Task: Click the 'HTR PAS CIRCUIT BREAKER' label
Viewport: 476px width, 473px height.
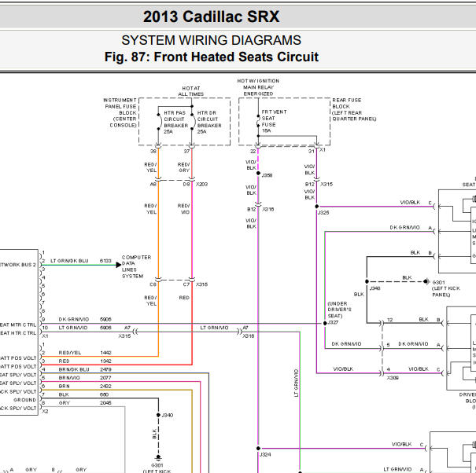Action: (175, 123)
